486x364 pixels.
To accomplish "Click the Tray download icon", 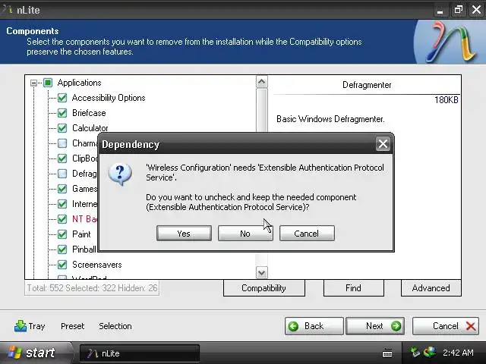I will (21, 326).
